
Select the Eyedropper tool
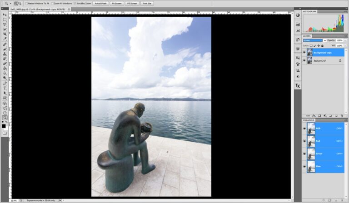pos(5,39)
